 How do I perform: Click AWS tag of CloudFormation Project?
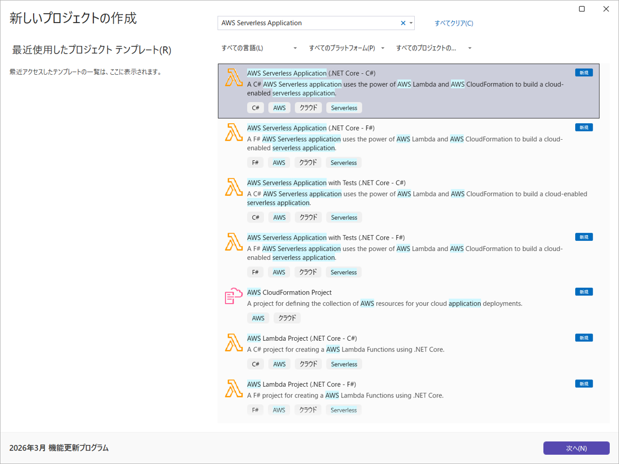tap(258, 318)
